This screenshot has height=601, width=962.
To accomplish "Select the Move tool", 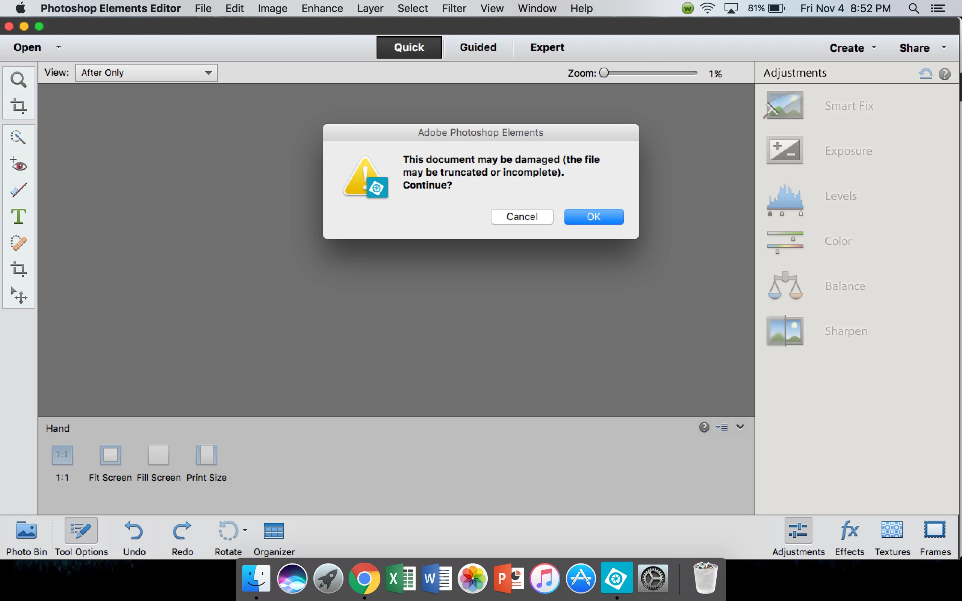I will (x=18, y=296).
